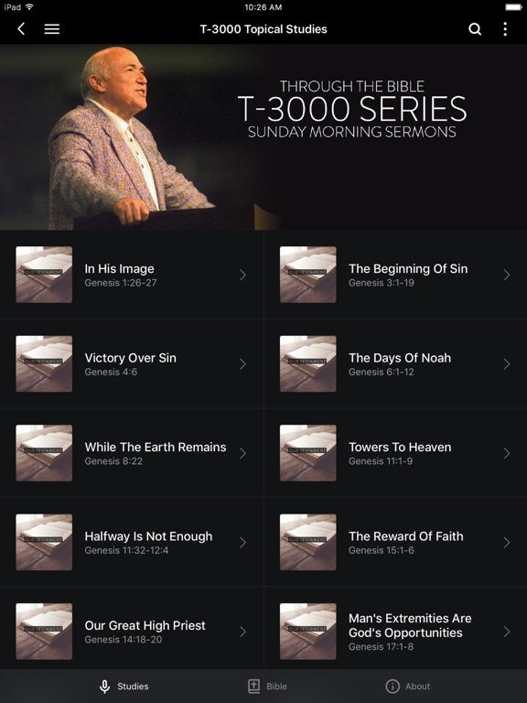Select While The Earth Remains thumbnail
Viewport: 527px width, 703px height.
click(x=44, y=453)
